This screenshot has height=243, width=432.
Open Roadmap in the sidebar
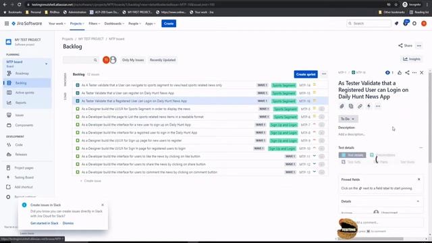tap(22, 74)
